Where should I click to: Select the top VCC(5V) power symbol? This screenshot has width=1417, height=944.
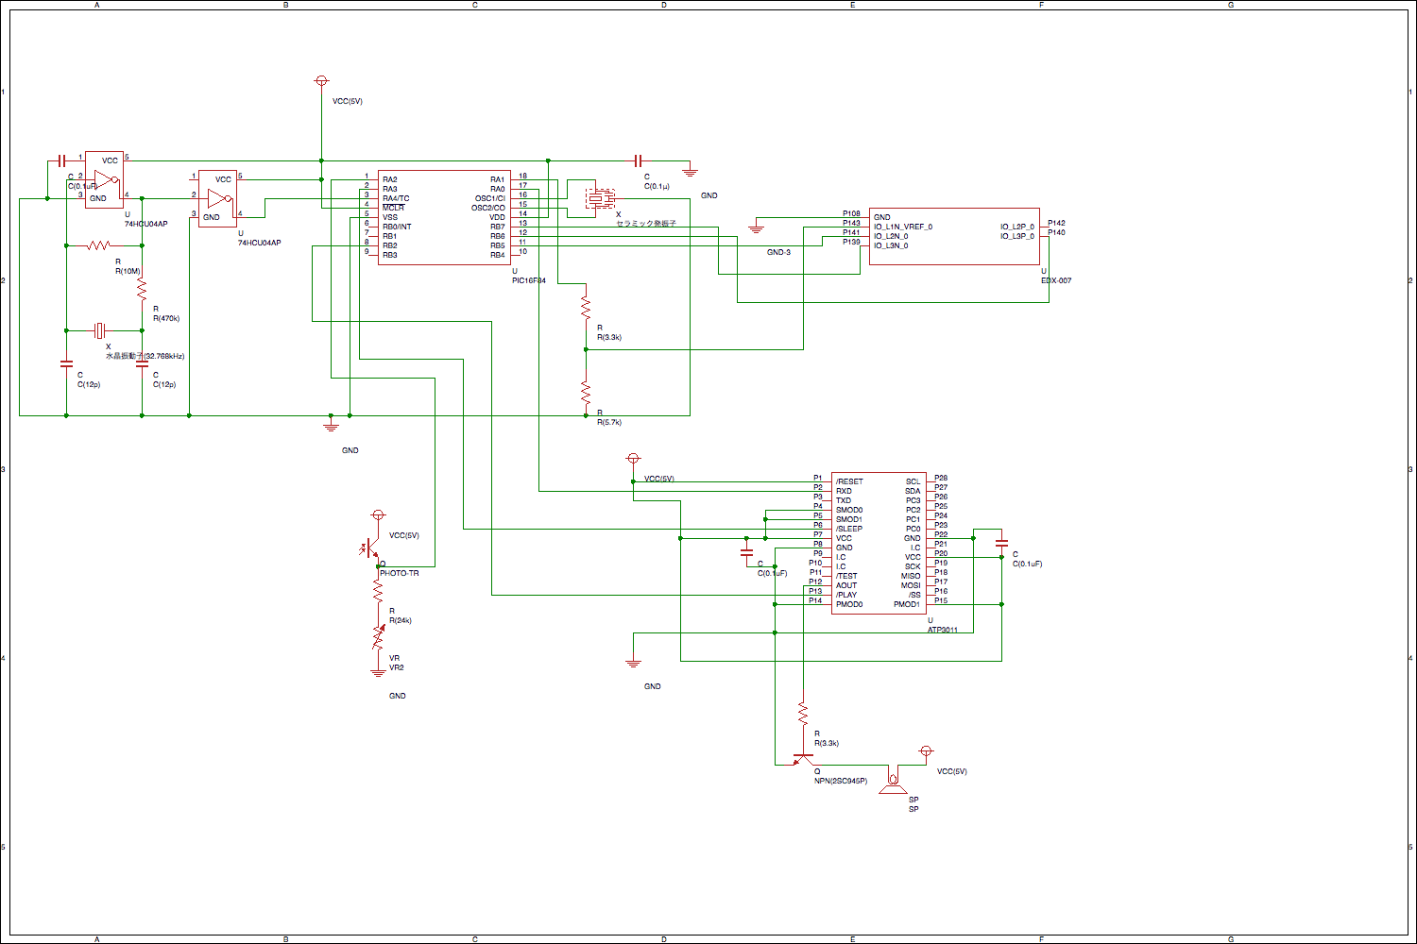[x=321, y=82]
